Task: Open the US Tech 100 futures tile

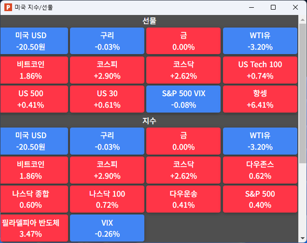Action: (x=260, y=70)
